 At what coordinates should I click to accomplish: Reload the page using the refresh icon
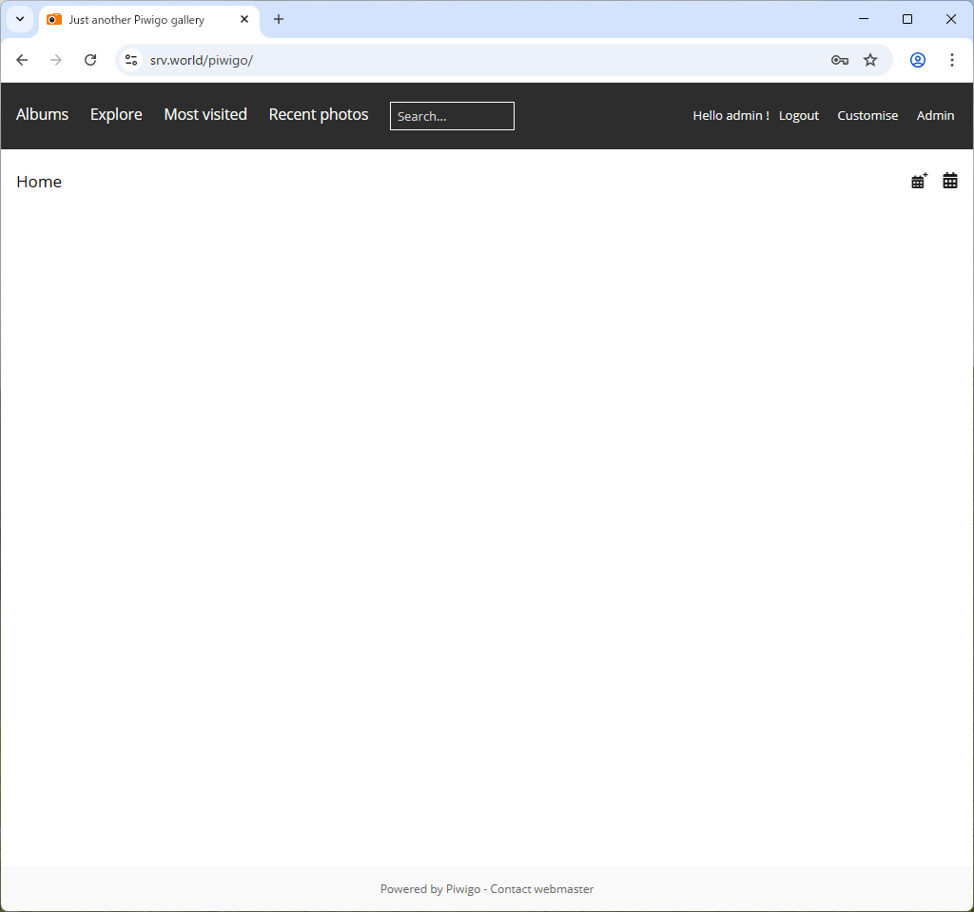coord(90,59)
